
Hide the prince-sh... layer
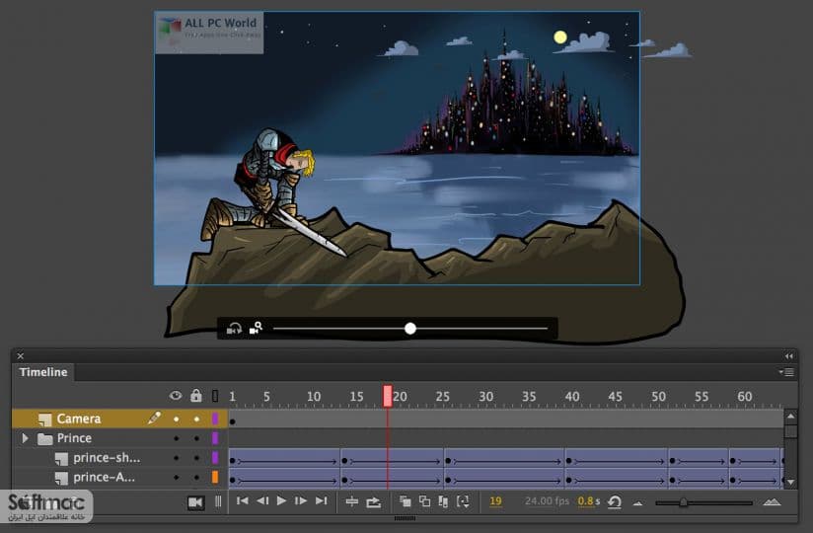click(176, 458)
